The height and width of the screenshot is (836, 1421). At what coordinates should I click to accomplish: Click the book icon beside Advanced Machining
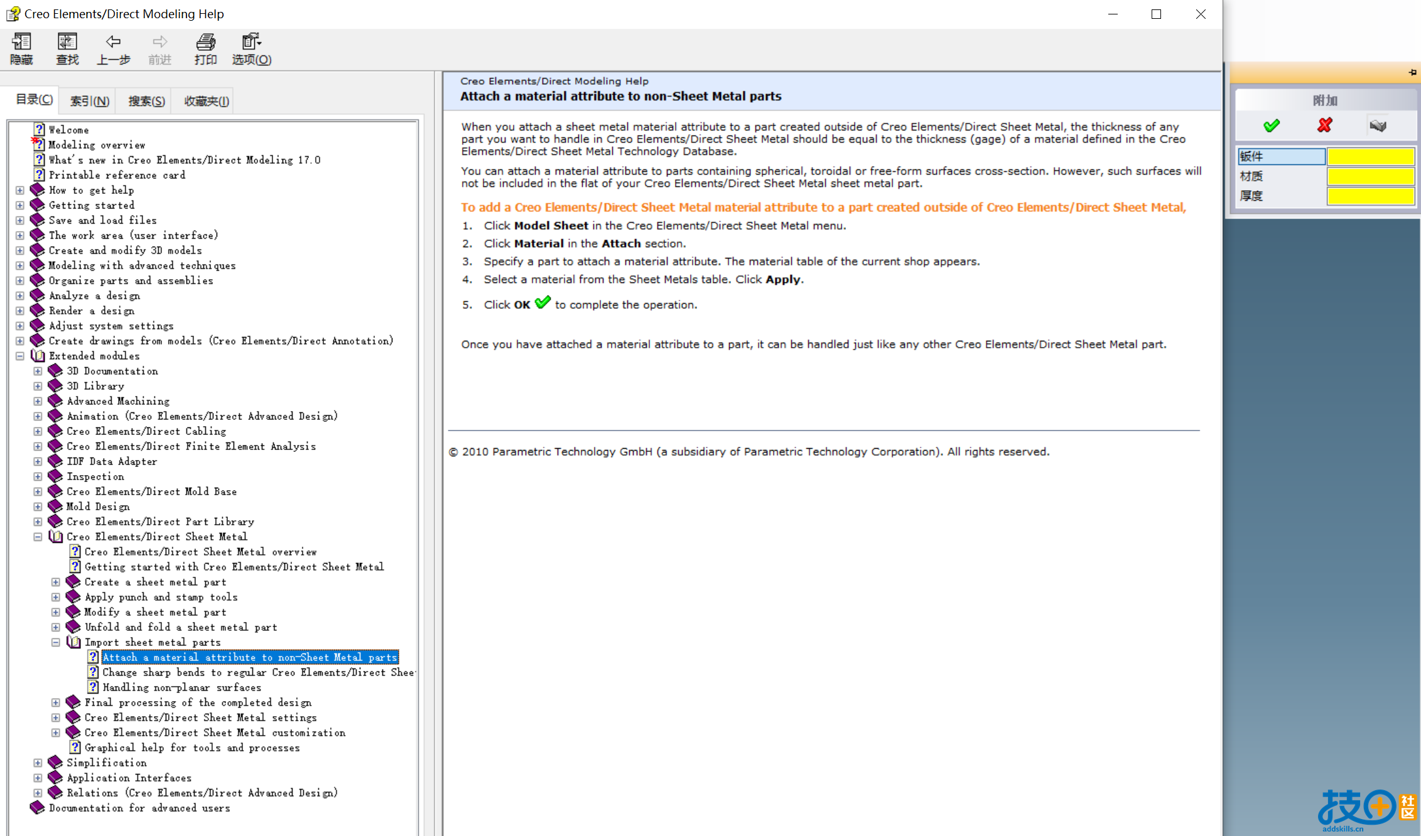coord(55,401)
